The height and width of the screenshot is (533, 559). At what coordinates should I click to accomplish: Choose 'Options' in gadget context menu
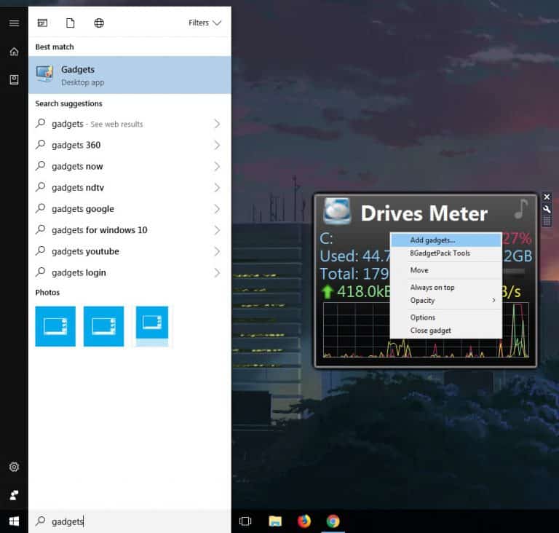[x=446, y=317]
